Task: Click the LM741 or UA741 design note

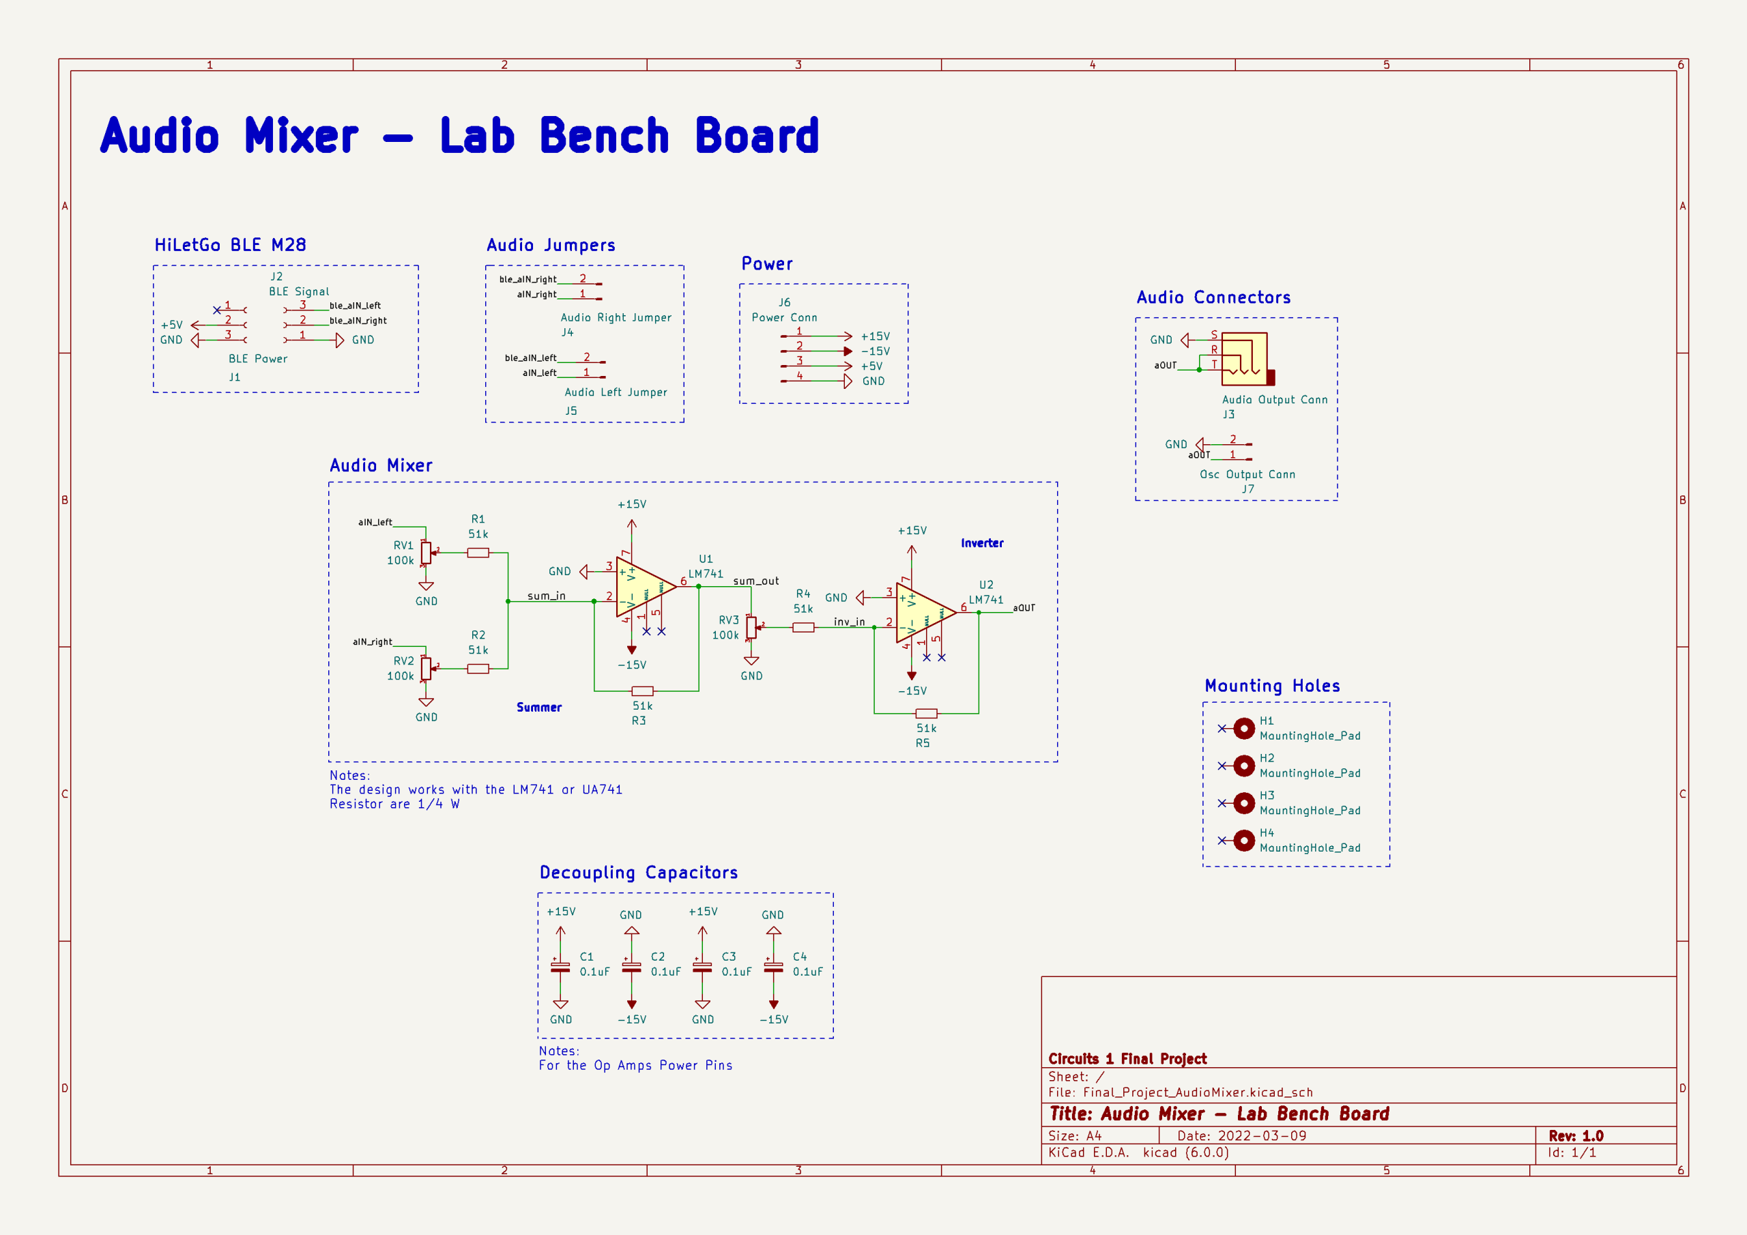Action: (x=476, y=790)
